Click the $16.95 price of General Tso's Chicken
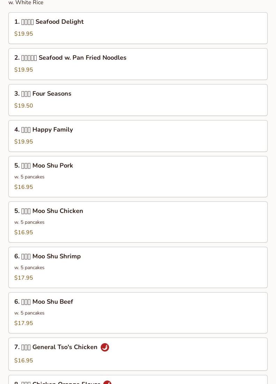This screenshot has height=384, width=276. pyautogui.click(x=24, y=361)
